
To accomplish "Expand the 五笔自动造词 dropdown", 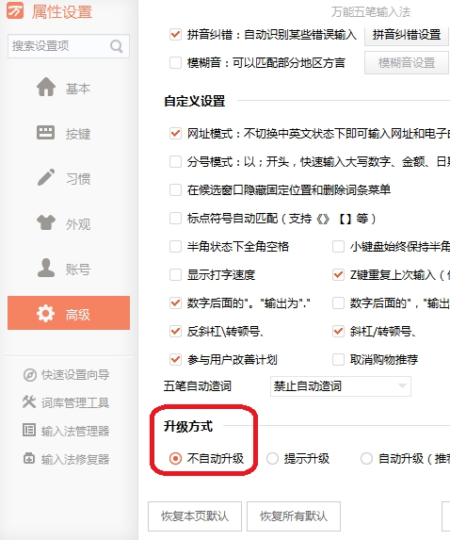I will (341, 386).
